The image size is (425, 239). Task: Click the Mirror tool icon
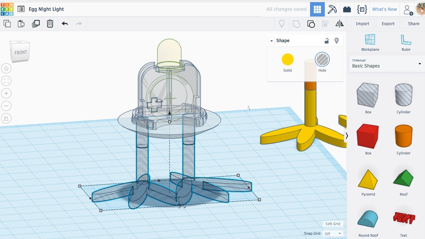click(x=339, y=24)
